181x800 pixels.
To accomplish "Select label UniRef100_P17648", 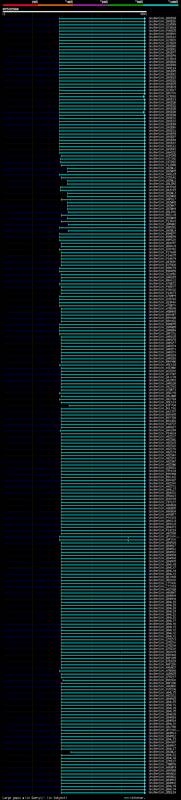I will (x=162, y=253).
